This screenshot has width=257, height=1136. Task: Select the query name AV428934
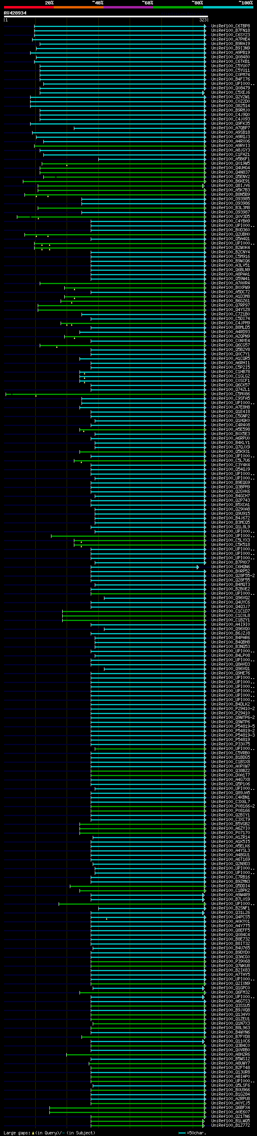(x=15, y=13)
